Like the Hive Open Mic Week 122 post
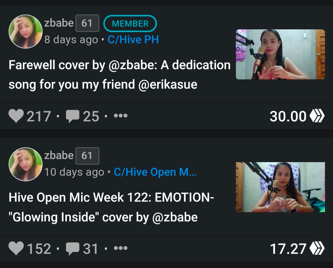 tap(16, 248)
